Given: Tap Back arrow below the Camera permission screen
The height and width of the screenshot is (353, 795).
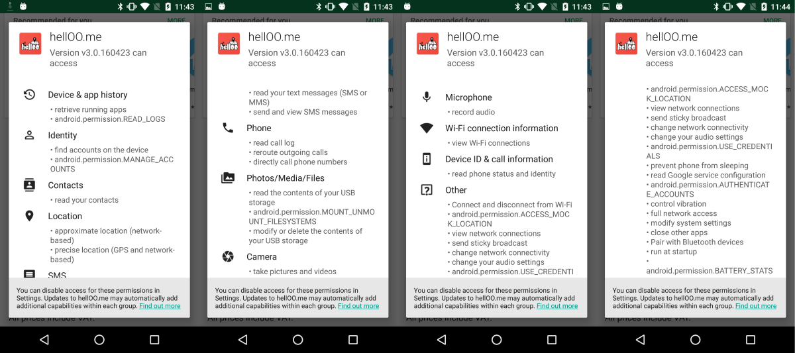Looking at the screenshot, I should pyautogui.click(x=243, y=340).
